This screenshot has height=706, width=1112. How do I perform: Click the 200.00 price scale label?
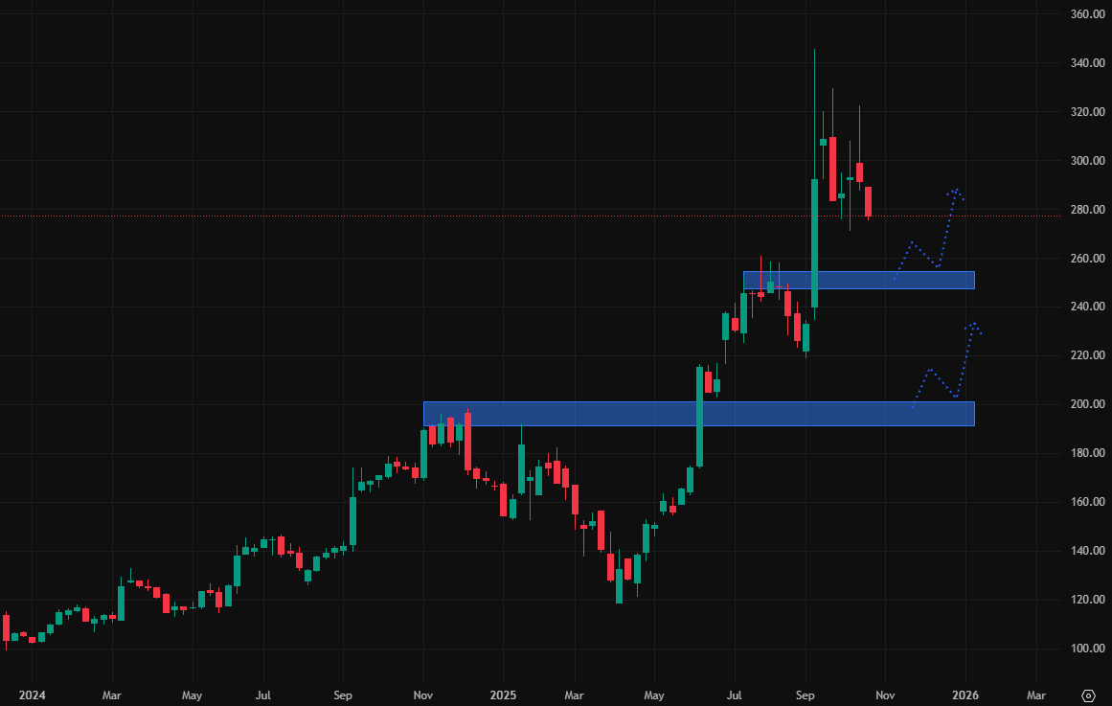click(1088, 404)
